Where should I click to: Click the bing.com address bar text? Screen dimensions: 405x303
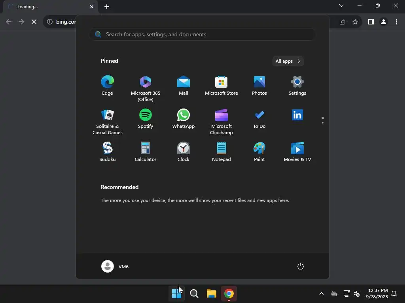click(x=66, y=22)
